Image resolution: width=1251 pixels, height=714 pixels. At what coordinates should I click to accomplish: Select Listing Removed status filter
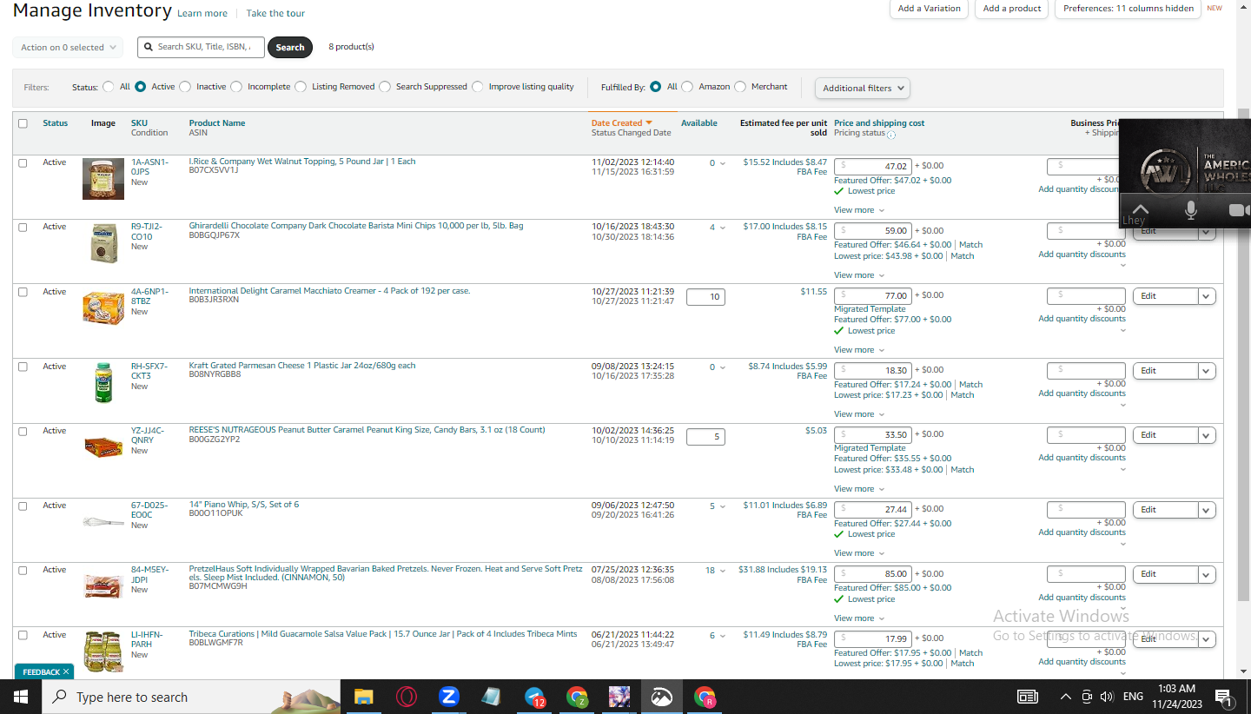coord(301,87)
